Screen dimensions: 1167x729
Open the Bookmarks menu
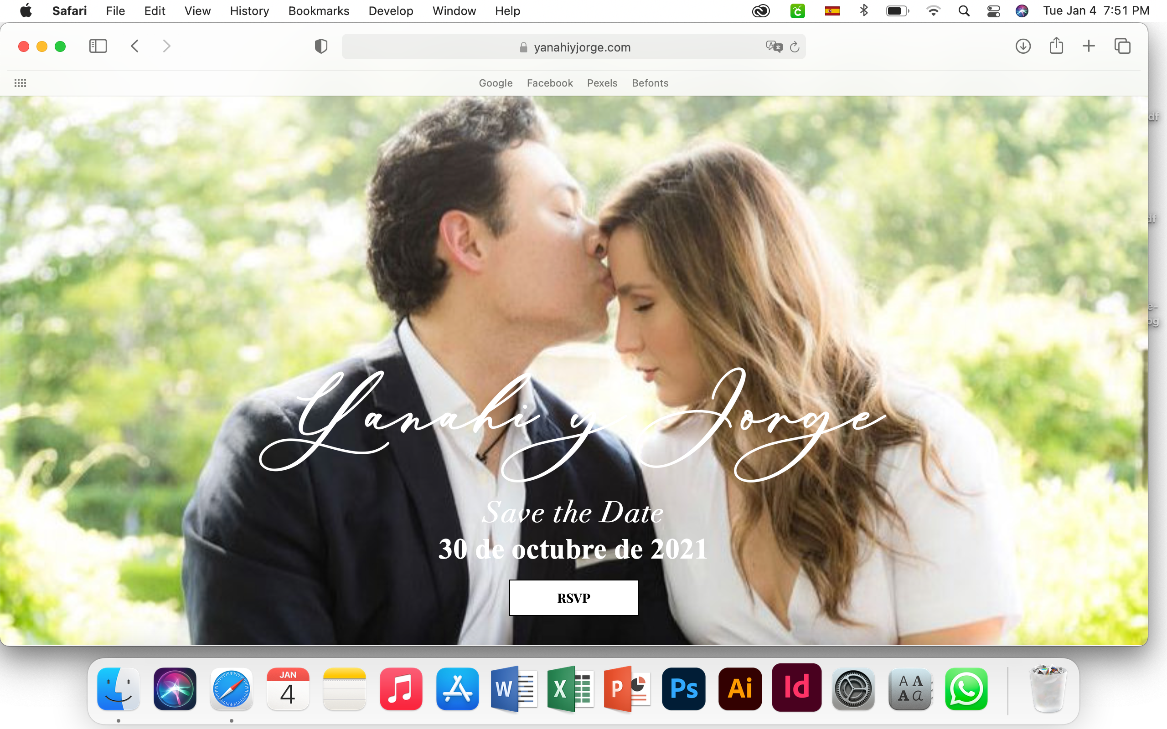pyautogui.click(x=318, y=10)
